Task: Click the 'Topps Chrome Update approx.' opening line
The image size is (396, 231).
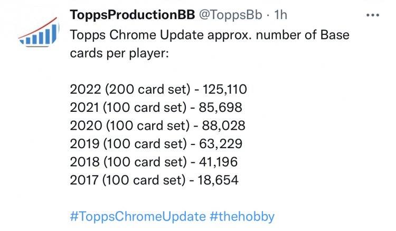Action: [x=161, y=35]
